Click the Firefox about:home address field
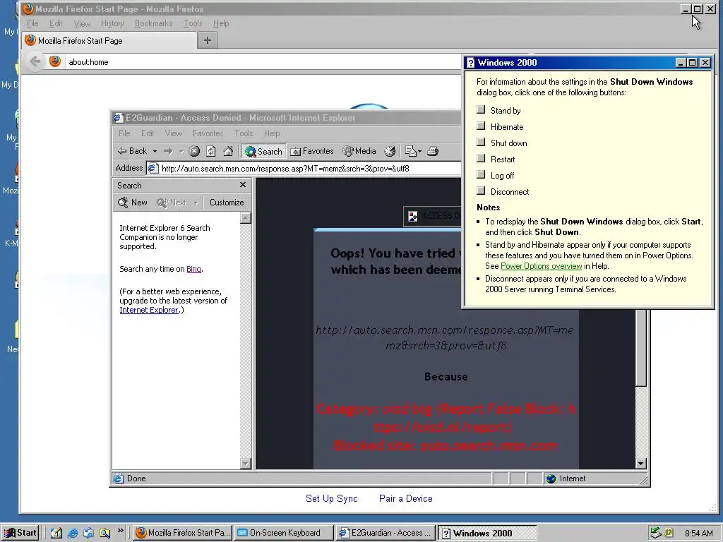Viewport: 723px width, 542px height. click(x=263, y=62)
